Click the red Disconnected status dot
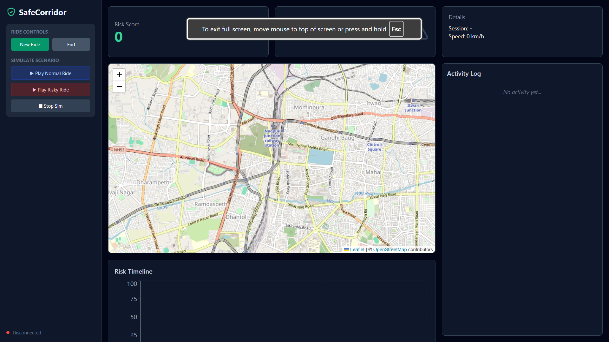Image resolution: width=609 pixels, height=342 pixels. coord(8,332)
